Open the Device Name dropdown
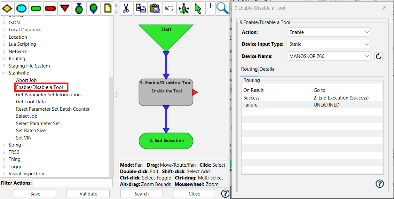 pyautogui.click(x=328, y=56)
